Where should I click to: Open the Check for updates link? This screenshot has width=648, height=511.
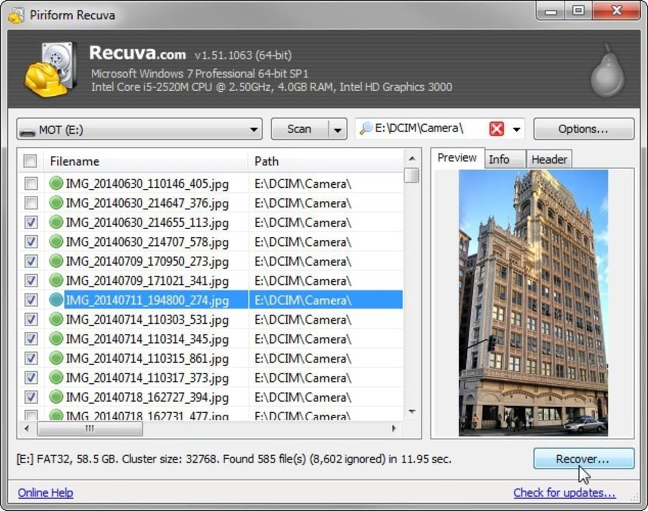(x=565, y=493)
